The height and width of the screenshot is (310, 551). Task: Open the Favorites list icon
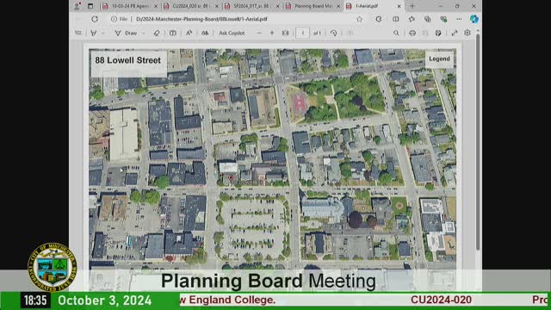[412, 19]
